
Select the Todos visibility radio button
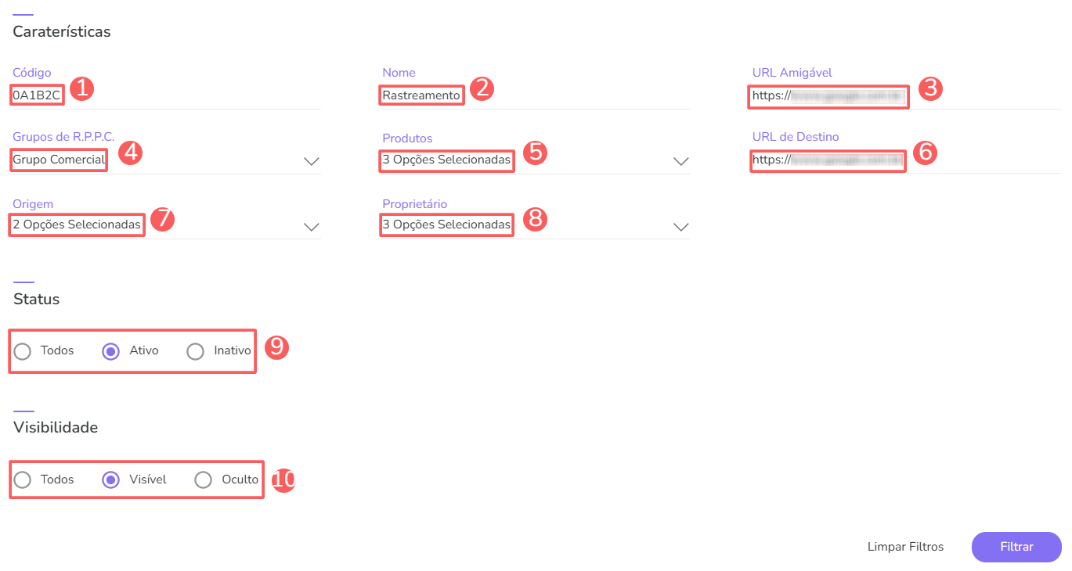tap(23, 479)
